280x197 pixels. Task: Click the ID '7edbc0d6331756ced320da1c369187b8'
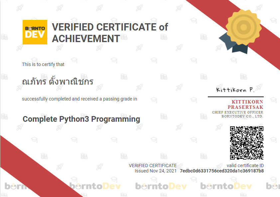click(222, 171)
